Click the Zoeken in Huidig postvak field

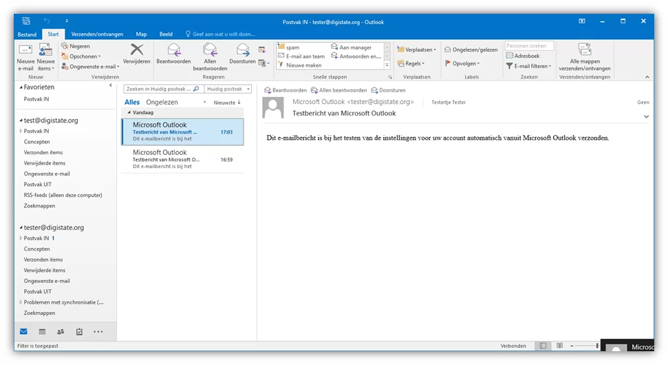163,89
